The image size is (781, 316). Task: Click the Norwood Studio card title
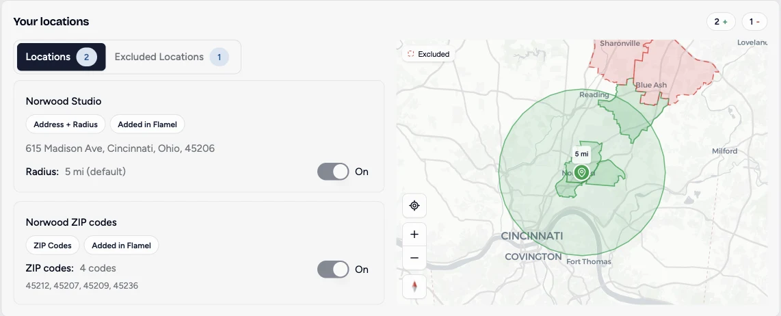click(x=64, y=101)
